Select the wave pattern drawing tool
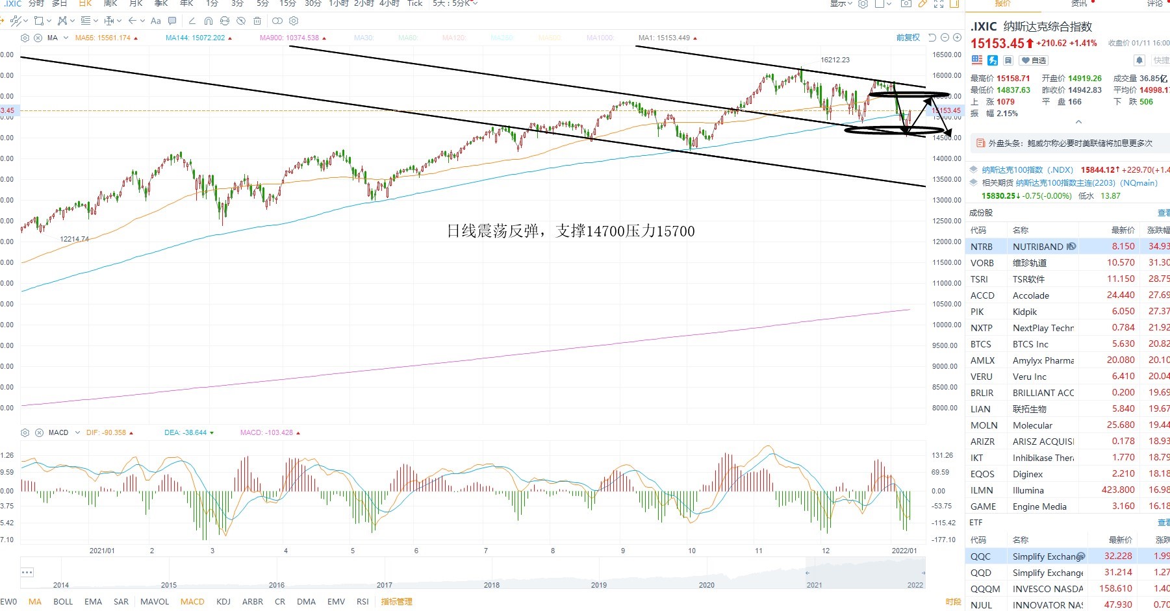This screenshot has width=1170, height=611. click(x=62, y=21)
